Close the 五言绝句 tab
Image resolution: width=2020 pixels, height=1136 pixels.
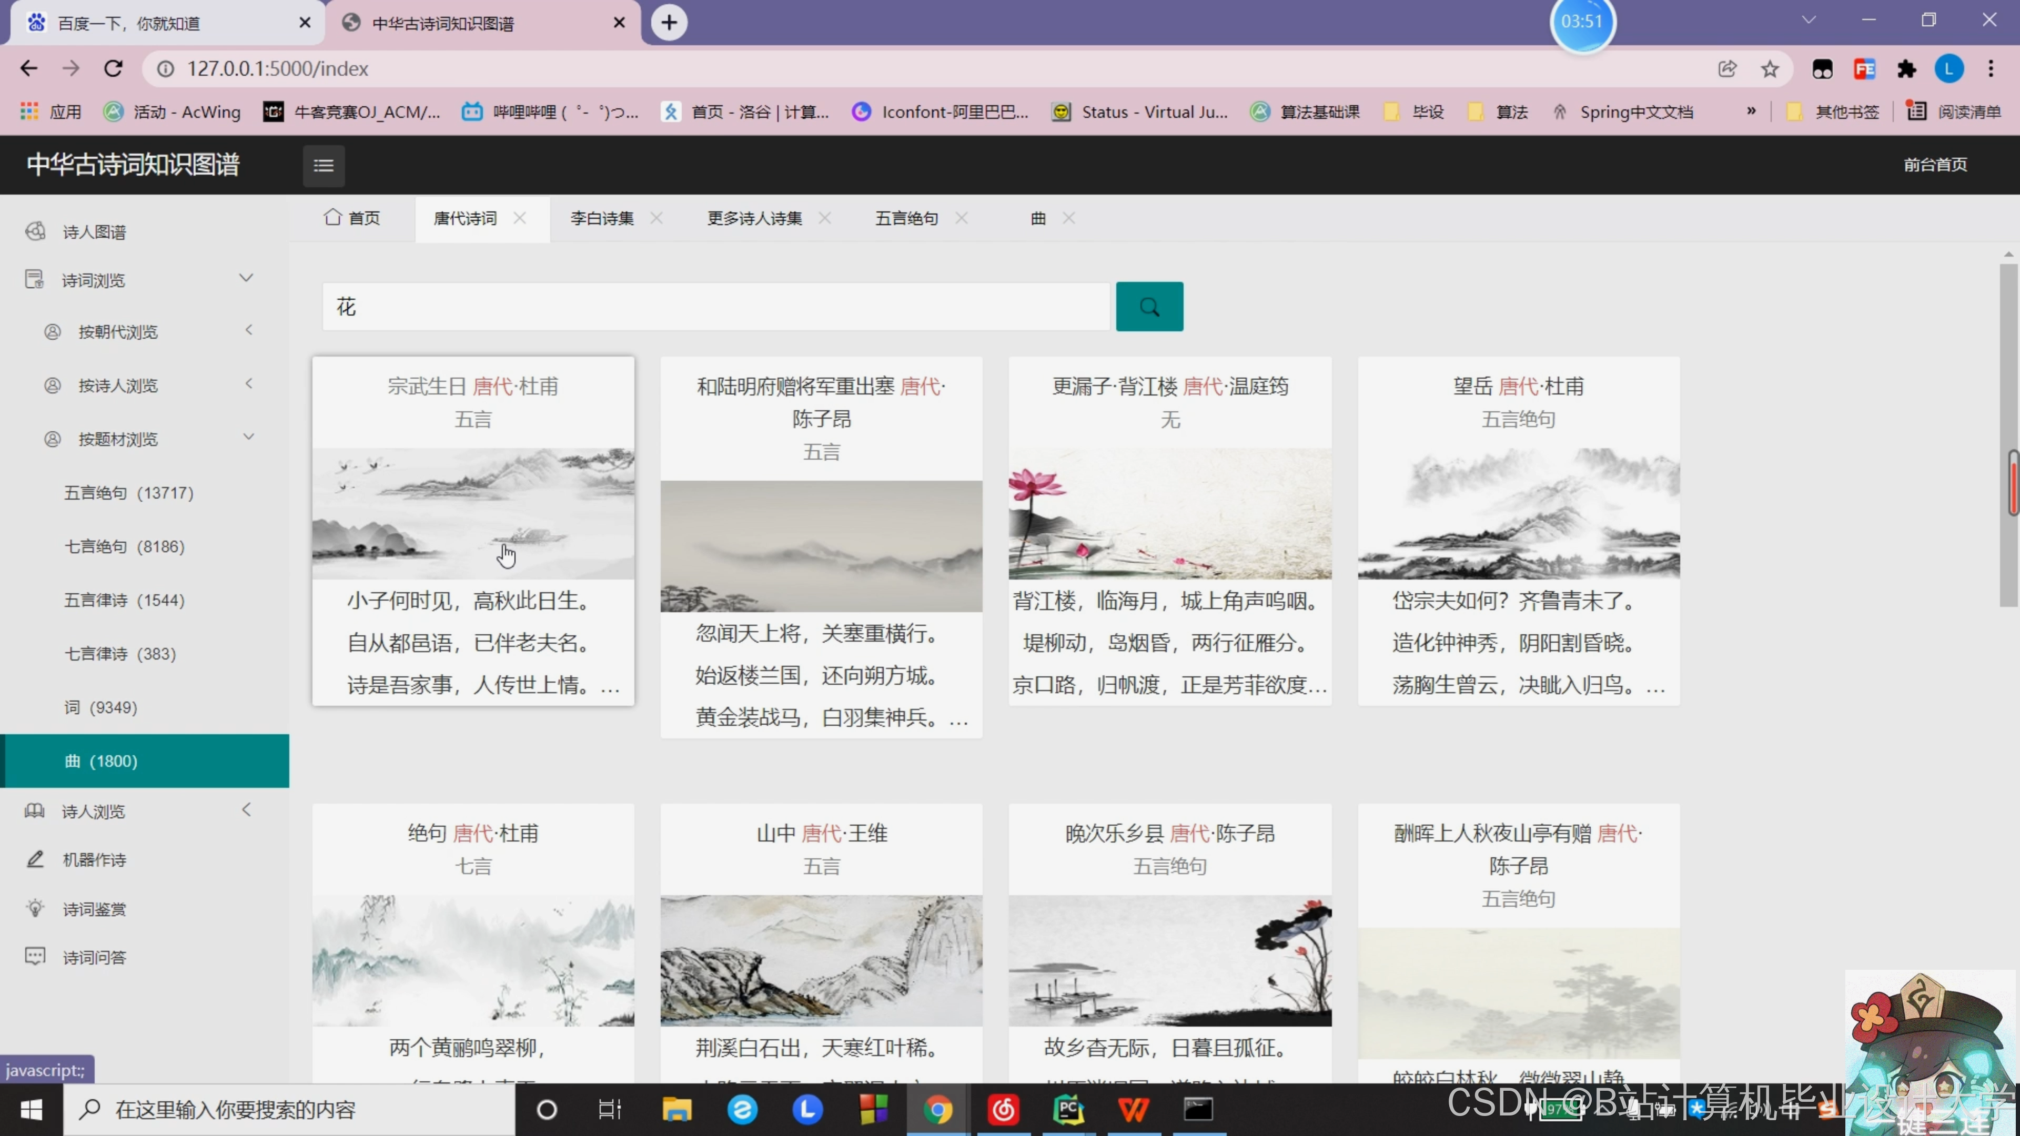point(962,218)
